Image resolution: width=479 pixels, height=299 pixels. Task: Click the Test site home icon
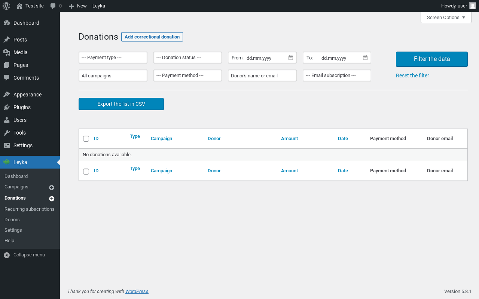pos(19,6)
